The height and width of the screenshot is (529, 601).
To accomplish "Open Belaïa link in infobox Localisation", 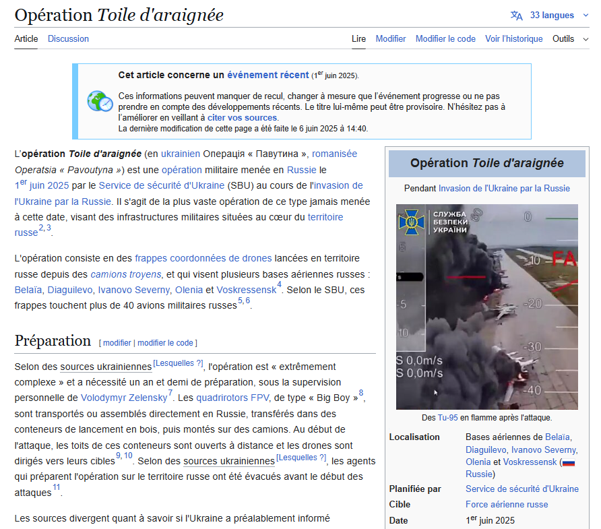I will (558, 437).
